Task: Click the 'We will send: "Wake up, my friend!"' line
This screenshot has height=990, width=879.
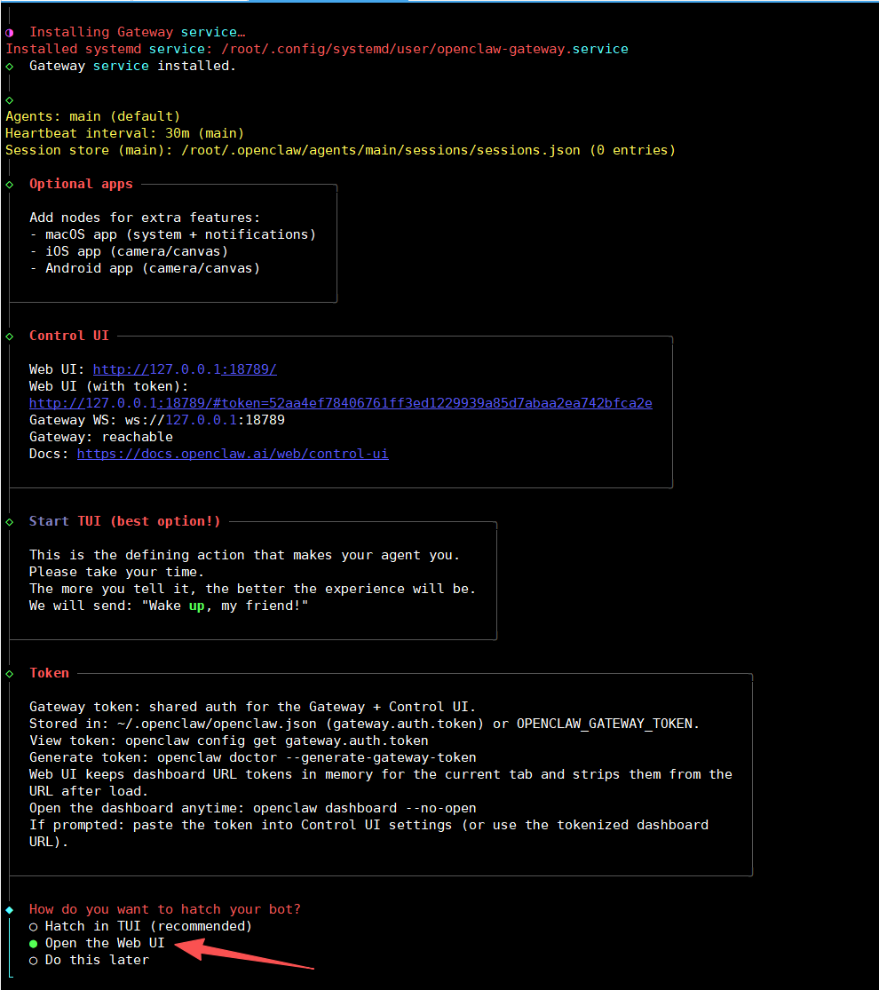Action: pyautogui.click(x=169, y=606)
